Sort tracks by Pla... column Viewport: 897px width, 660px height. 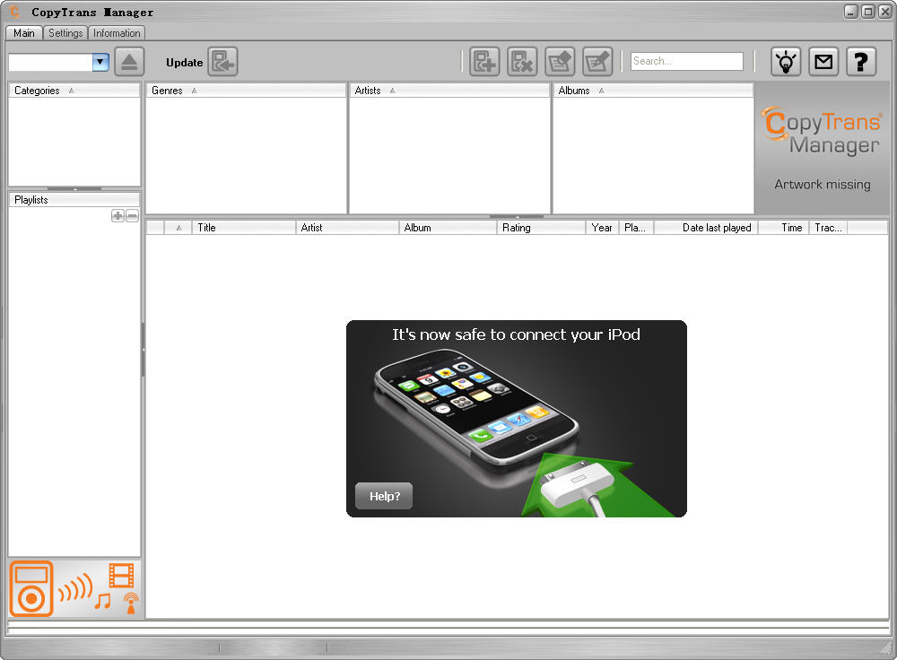636,228
